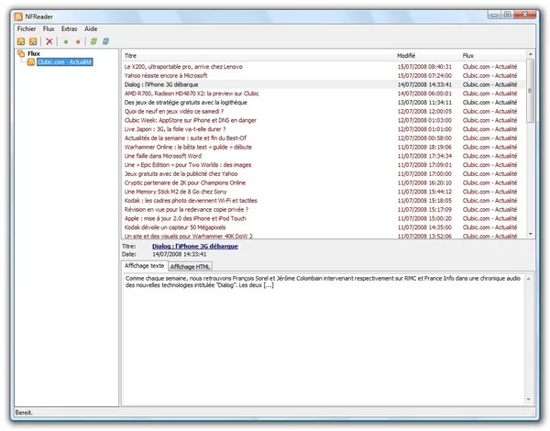Click the article list scroll up arrow
The image size is (550, 431).
click(531, 54)
